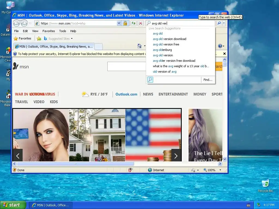Open the Outlook.com link

(x=126, y=94)
